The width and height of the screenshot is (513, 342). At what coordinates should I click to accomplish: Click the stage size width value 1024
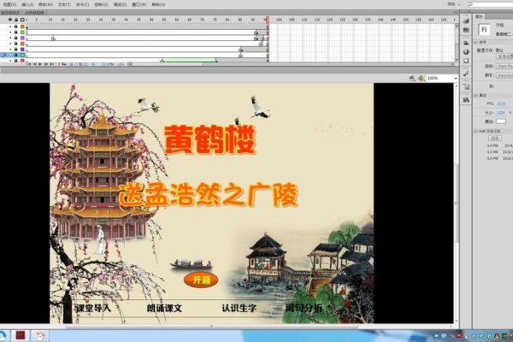[500, 113]
